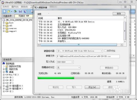Open the 操作(A) menu
The image size is (137, 100).
(15, 7)
